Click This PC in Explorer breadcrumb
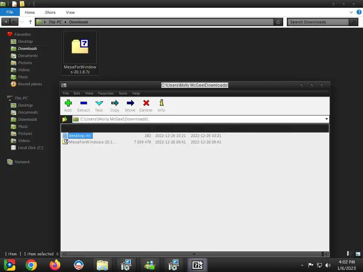Screen dimensions: 363x272 tap(55, 22)
